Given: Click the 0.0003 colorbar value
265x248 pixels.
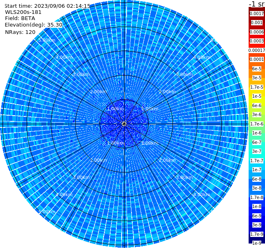Looking at the screenshot, I should (257, 41).
